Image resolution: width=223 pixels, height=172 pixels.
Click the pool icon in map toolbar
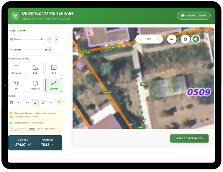pos(172,39)
